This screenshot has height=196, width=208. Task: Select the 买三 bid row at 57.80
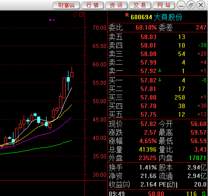157,97
